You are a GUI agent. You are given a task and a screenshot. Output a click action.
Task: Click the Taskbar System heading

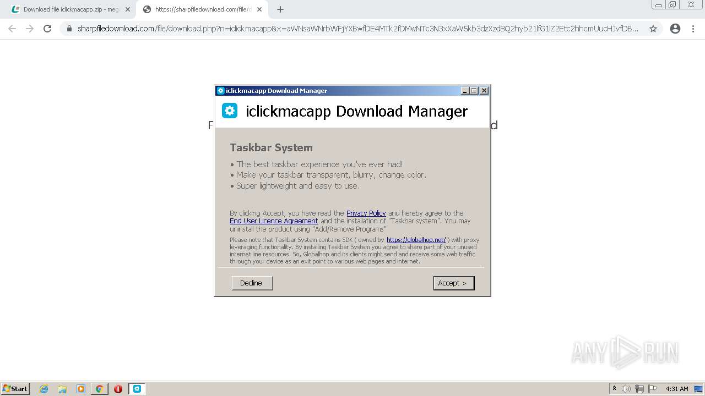[271, 147]
